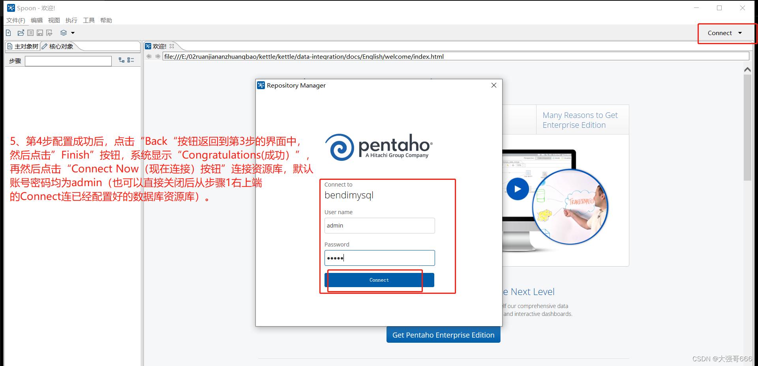Viewport: 758px width, 366px height.
Task: Open the 帮助 menu
Action: point(106,20)
